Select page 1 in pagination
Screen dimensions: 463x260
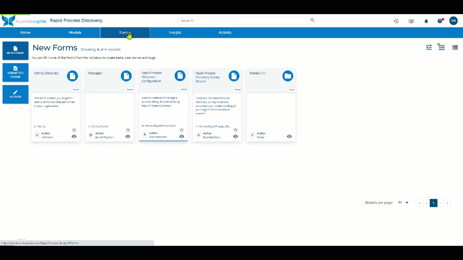(433, 203)
